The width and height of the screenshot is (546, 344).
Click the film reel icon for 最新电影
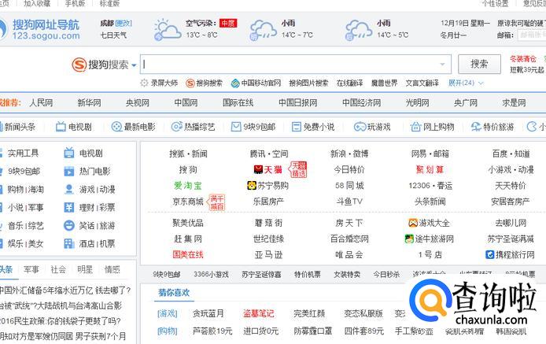(116, 127)
